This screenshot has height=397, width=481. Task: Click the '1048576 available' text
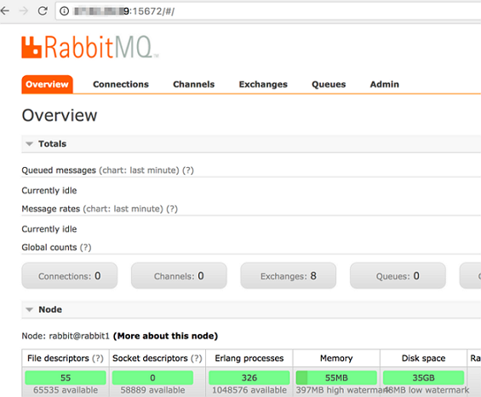pos(249,390)
